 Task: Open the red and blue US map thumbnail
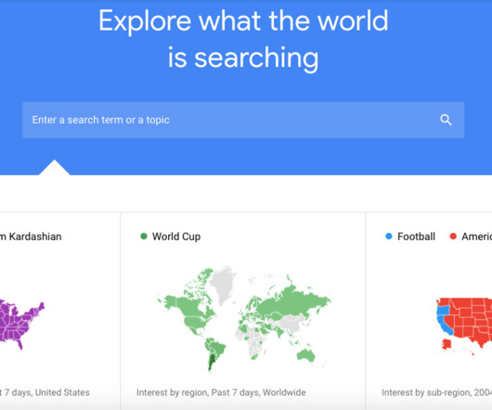(464, 326)
